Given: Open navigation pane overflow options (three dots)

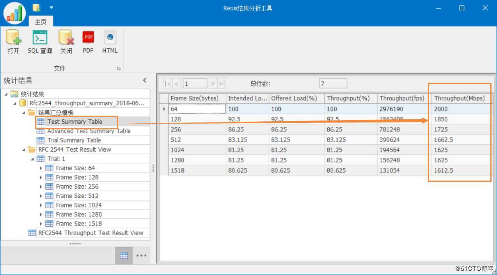Looking at the screenshot, I should pos(141,255).
